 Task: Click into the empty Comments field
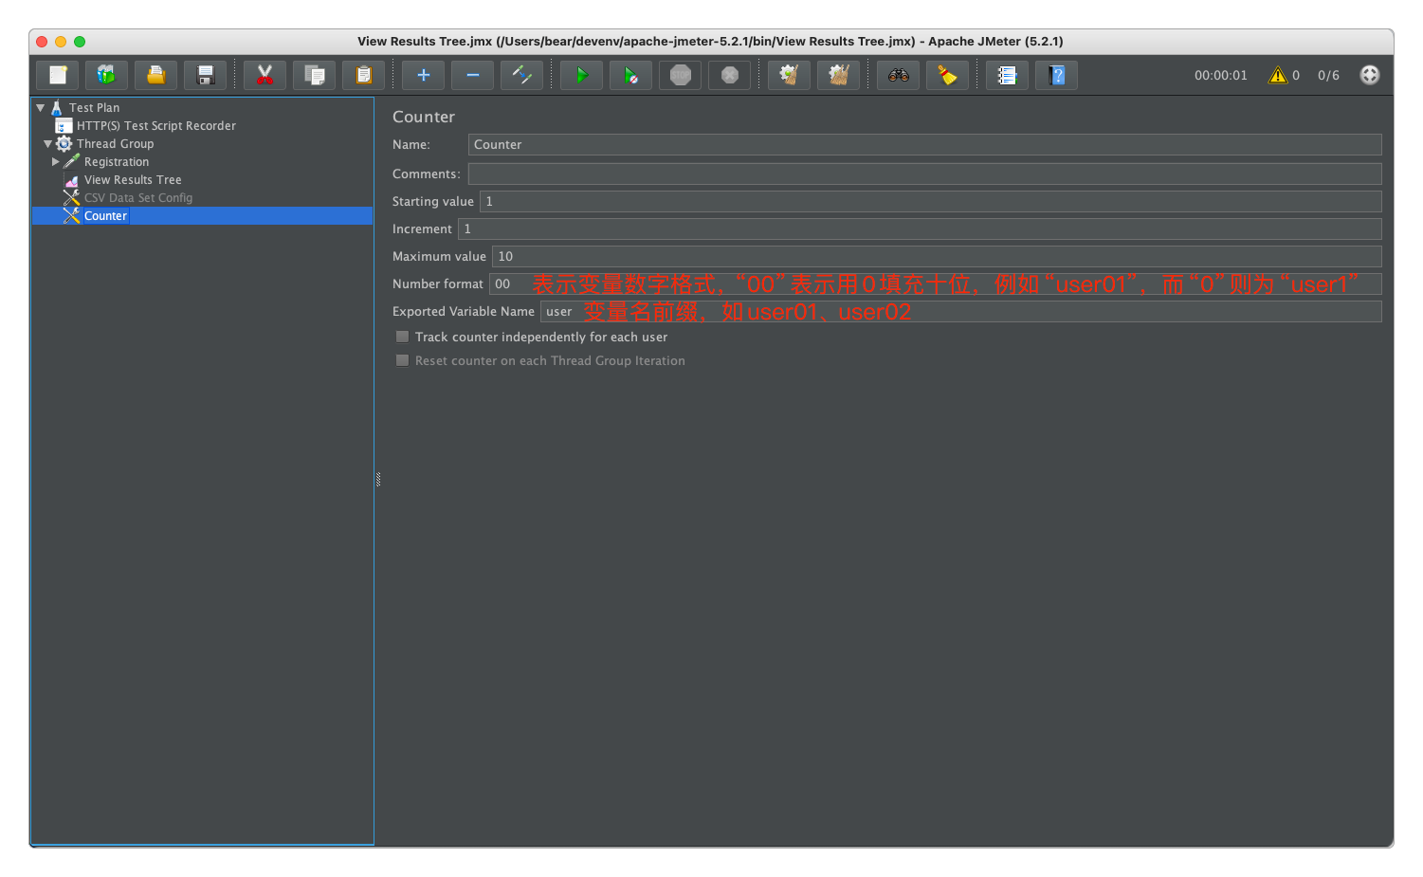tap(924, 174)
